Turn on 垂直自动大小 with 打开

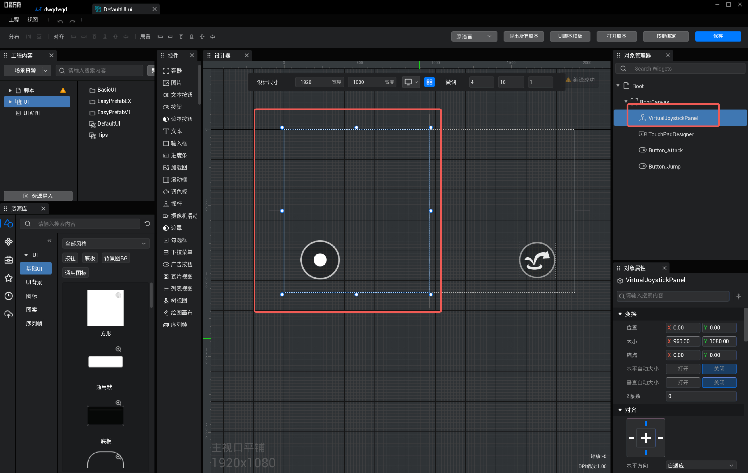[x=682, y=383]
